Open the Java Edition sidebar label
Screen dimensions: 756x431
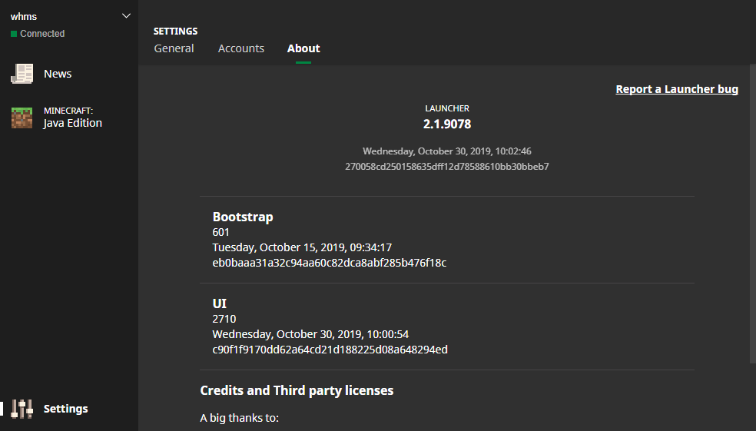[73, 123]
